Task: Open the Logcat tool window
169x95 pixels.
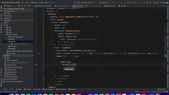Action: [37, 89]
